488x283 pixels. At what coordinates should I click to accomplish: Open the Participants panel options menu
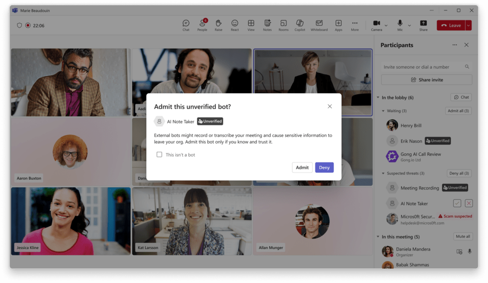(x=454, y=45)
